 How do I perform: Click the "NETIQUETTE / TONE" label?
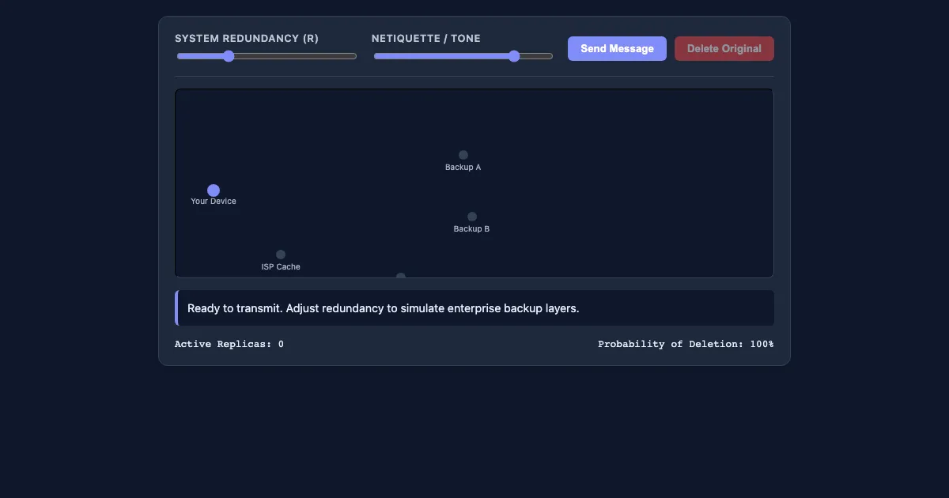coord(426,38)
